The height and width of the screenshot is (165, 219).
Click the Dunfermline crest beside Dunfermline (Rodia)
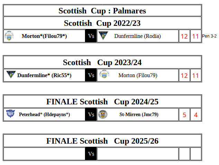point(103,36)
